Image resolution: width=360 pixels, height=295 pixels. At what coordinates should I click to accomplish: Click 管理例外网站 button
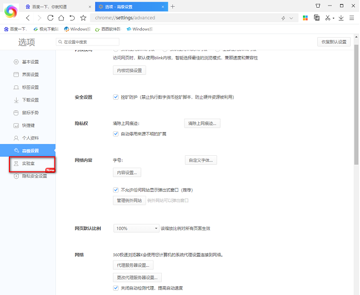[130, 201]
